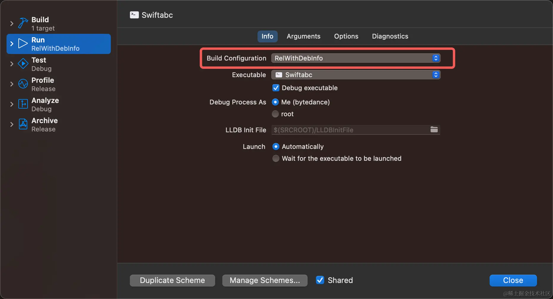This screenshot has width=553, height=299.
Task: Select Automatically launch radio button
Action: point(276,147)
